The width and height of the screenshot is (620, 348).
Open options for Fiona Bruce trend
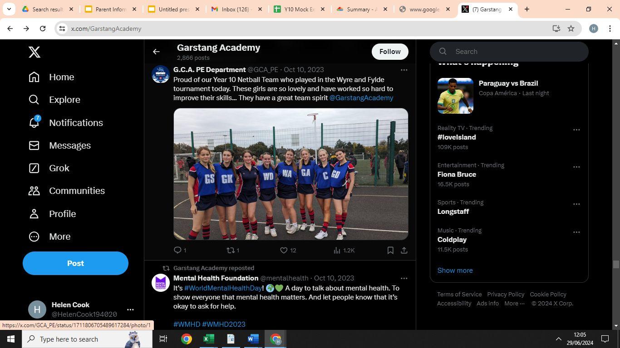(576, 167)
